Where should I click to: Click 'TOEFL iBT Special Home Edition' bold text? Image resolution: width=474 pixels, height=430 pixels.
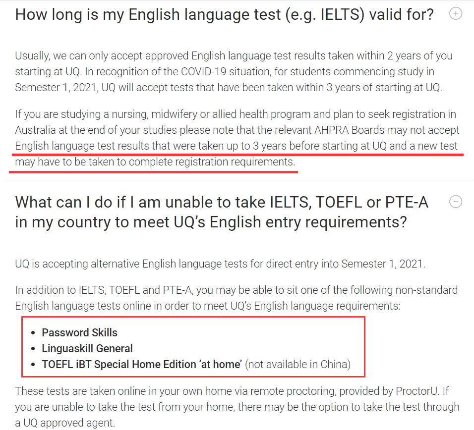(x=142, y=365)
